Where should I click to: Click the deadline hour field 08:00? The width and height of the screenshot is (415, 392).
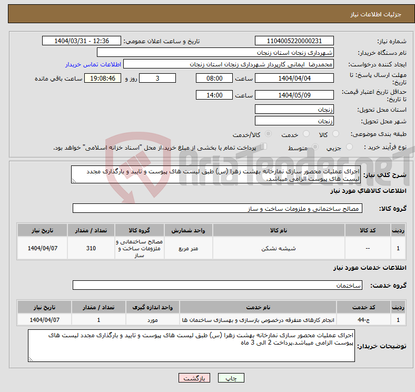coord(214,79)
